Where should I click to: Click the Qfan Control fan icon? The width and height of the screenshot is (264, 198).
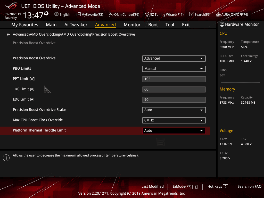(x=111, y=14)
